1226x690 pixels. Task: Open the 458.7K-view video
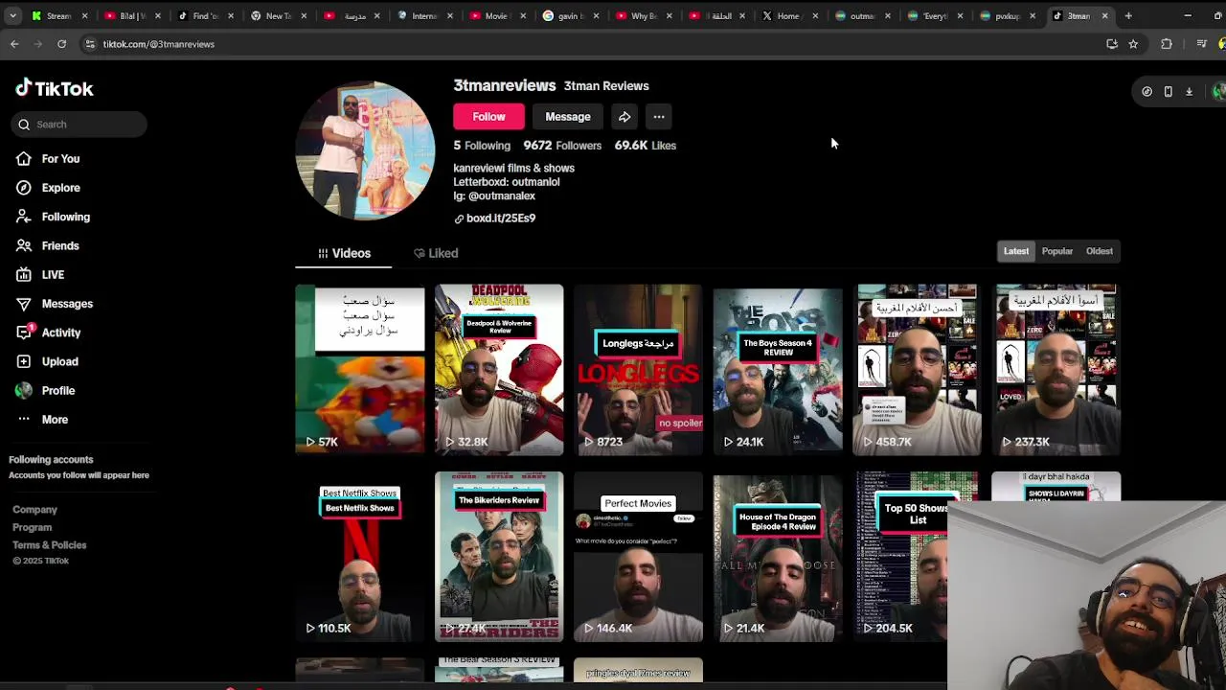(917, 368)
